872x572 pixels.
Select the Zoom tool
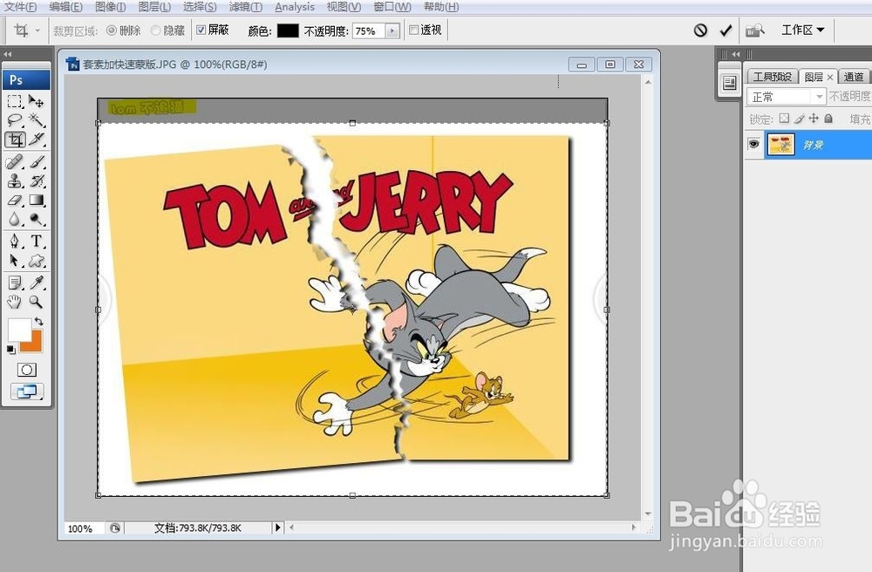(x=36, y=302)
